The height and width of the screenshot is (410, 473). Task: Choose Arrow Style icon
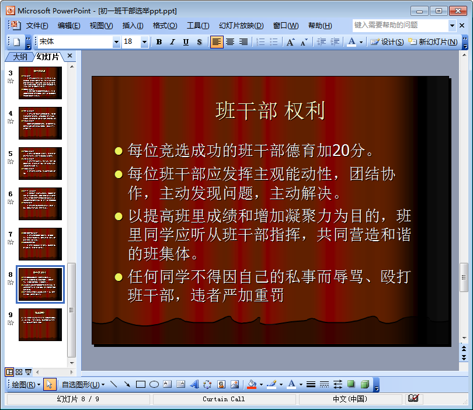click(338, 384)
